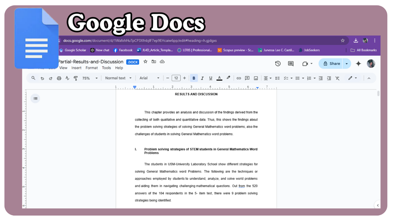The height and width of the screenshot is (221, 393).
Task: Open line and paragraph spacing
Action: [x=277, y=78]
